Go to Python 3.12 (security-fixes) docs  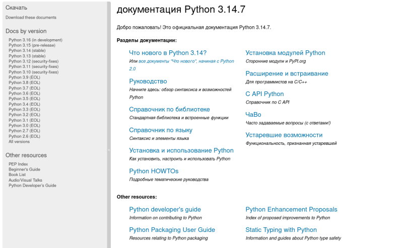click(34, 61)
